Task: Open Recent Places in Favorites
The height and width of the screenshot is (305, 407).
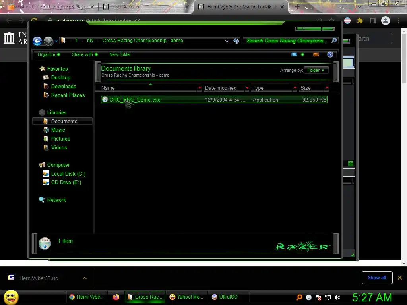Action: [68, 95]
